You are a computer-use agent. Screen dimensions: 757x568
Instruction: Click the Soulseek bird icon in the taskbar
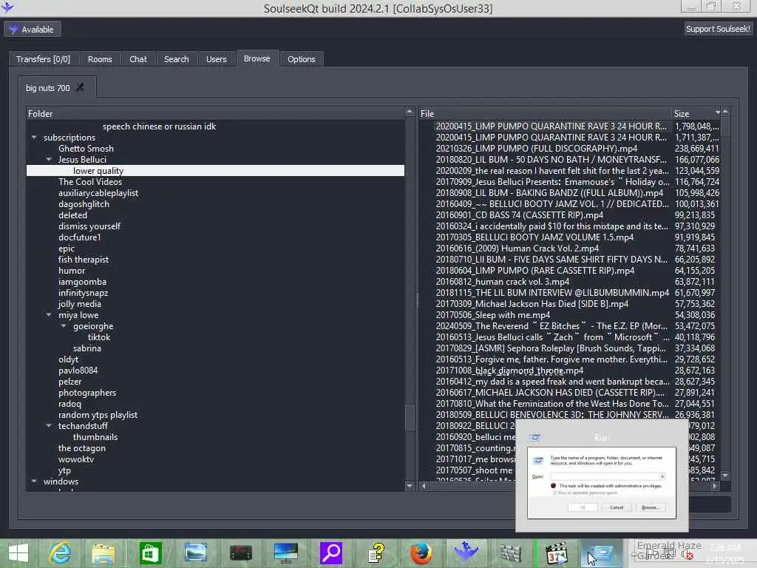466,552
